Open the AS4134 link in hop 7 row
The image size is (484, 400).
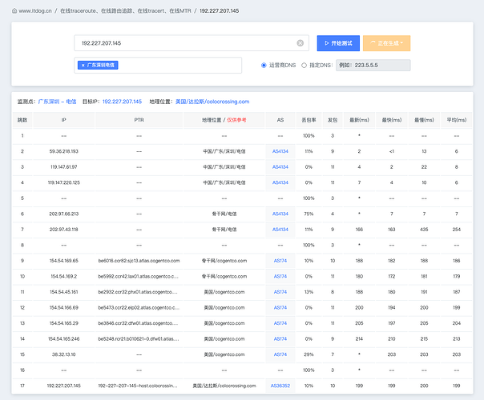point(280,230)
